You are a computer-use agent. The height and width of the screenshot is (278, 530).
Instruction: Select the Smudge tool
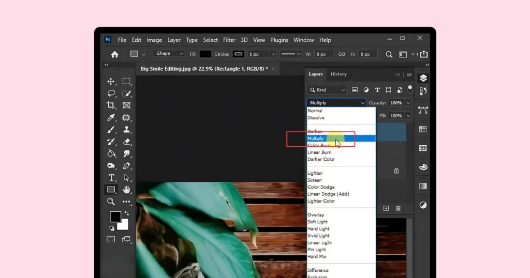point(126,153)
